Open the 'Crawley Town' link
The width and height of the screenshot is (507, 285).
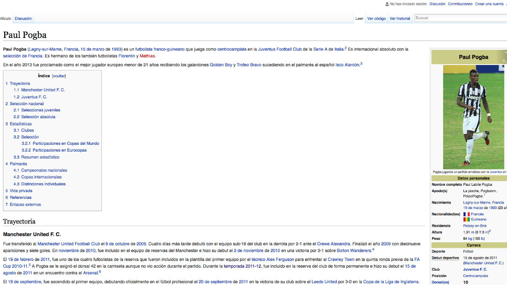341,259
